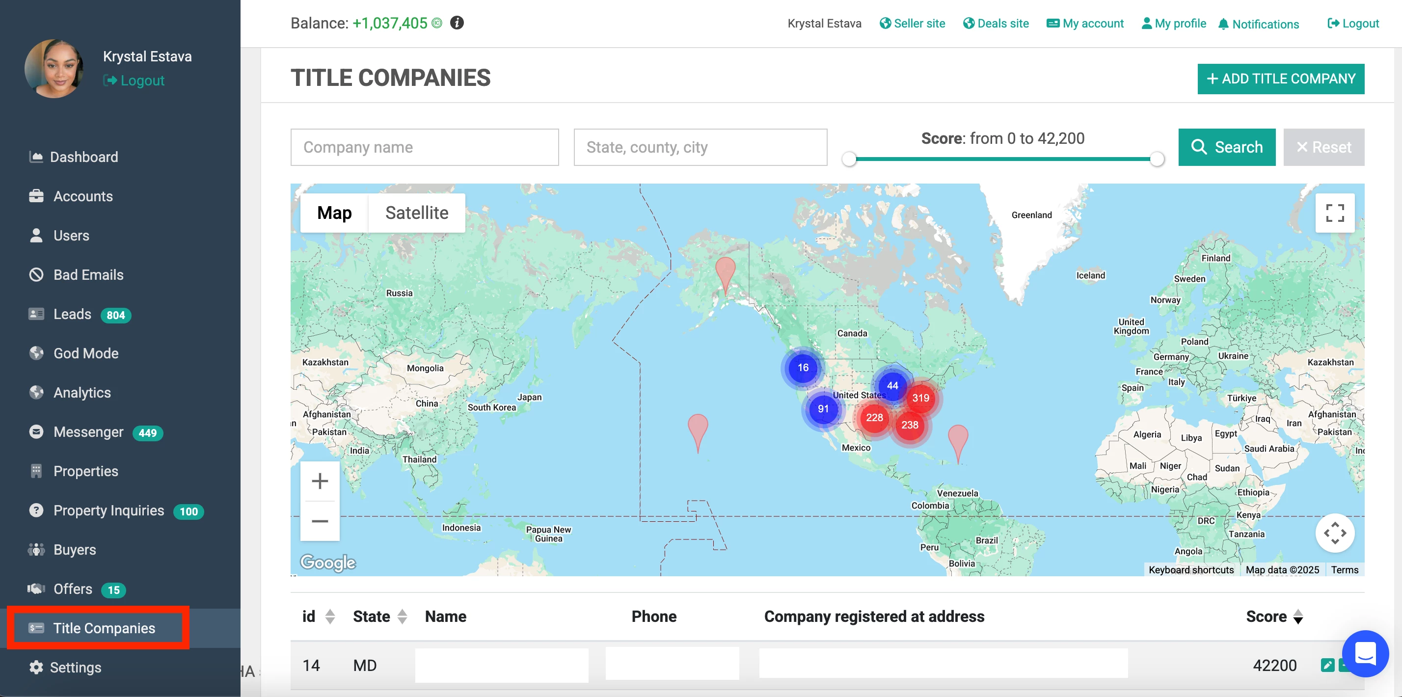Focus the Company name input field

pyautogui.click(x=424, y=147)
